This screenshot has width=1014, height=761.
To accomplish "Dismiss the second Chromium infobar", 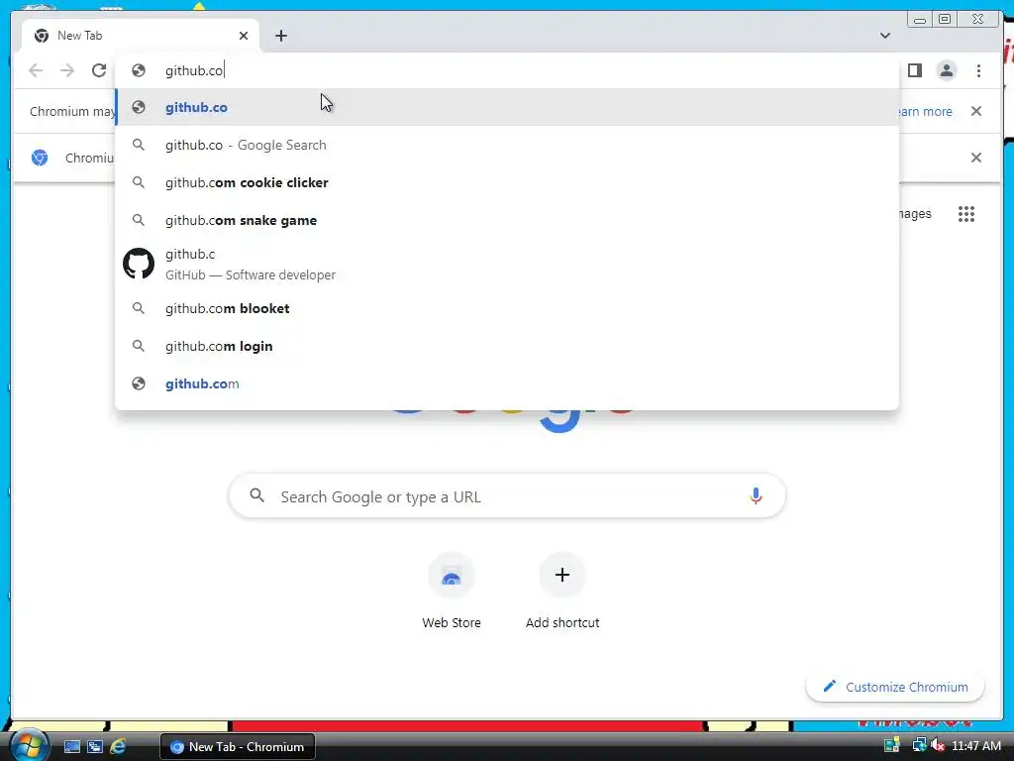I will coord(975,158).
